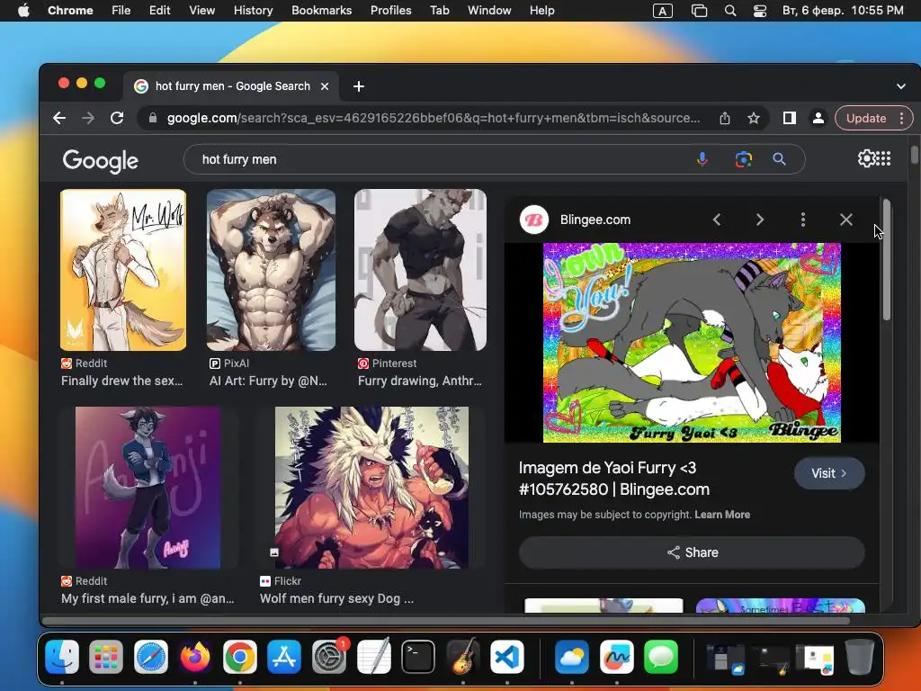Screen dimensions: 921x691
Task: Open the Bookmarks menu
Action: (321, 11)
